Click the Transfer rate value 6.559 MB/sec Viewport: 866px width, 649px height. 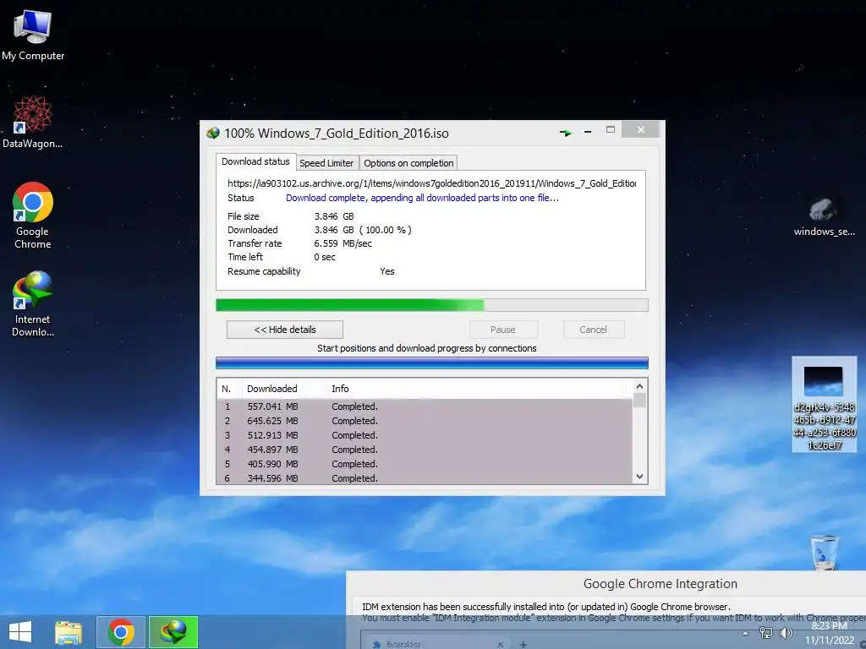click(343, 243)
